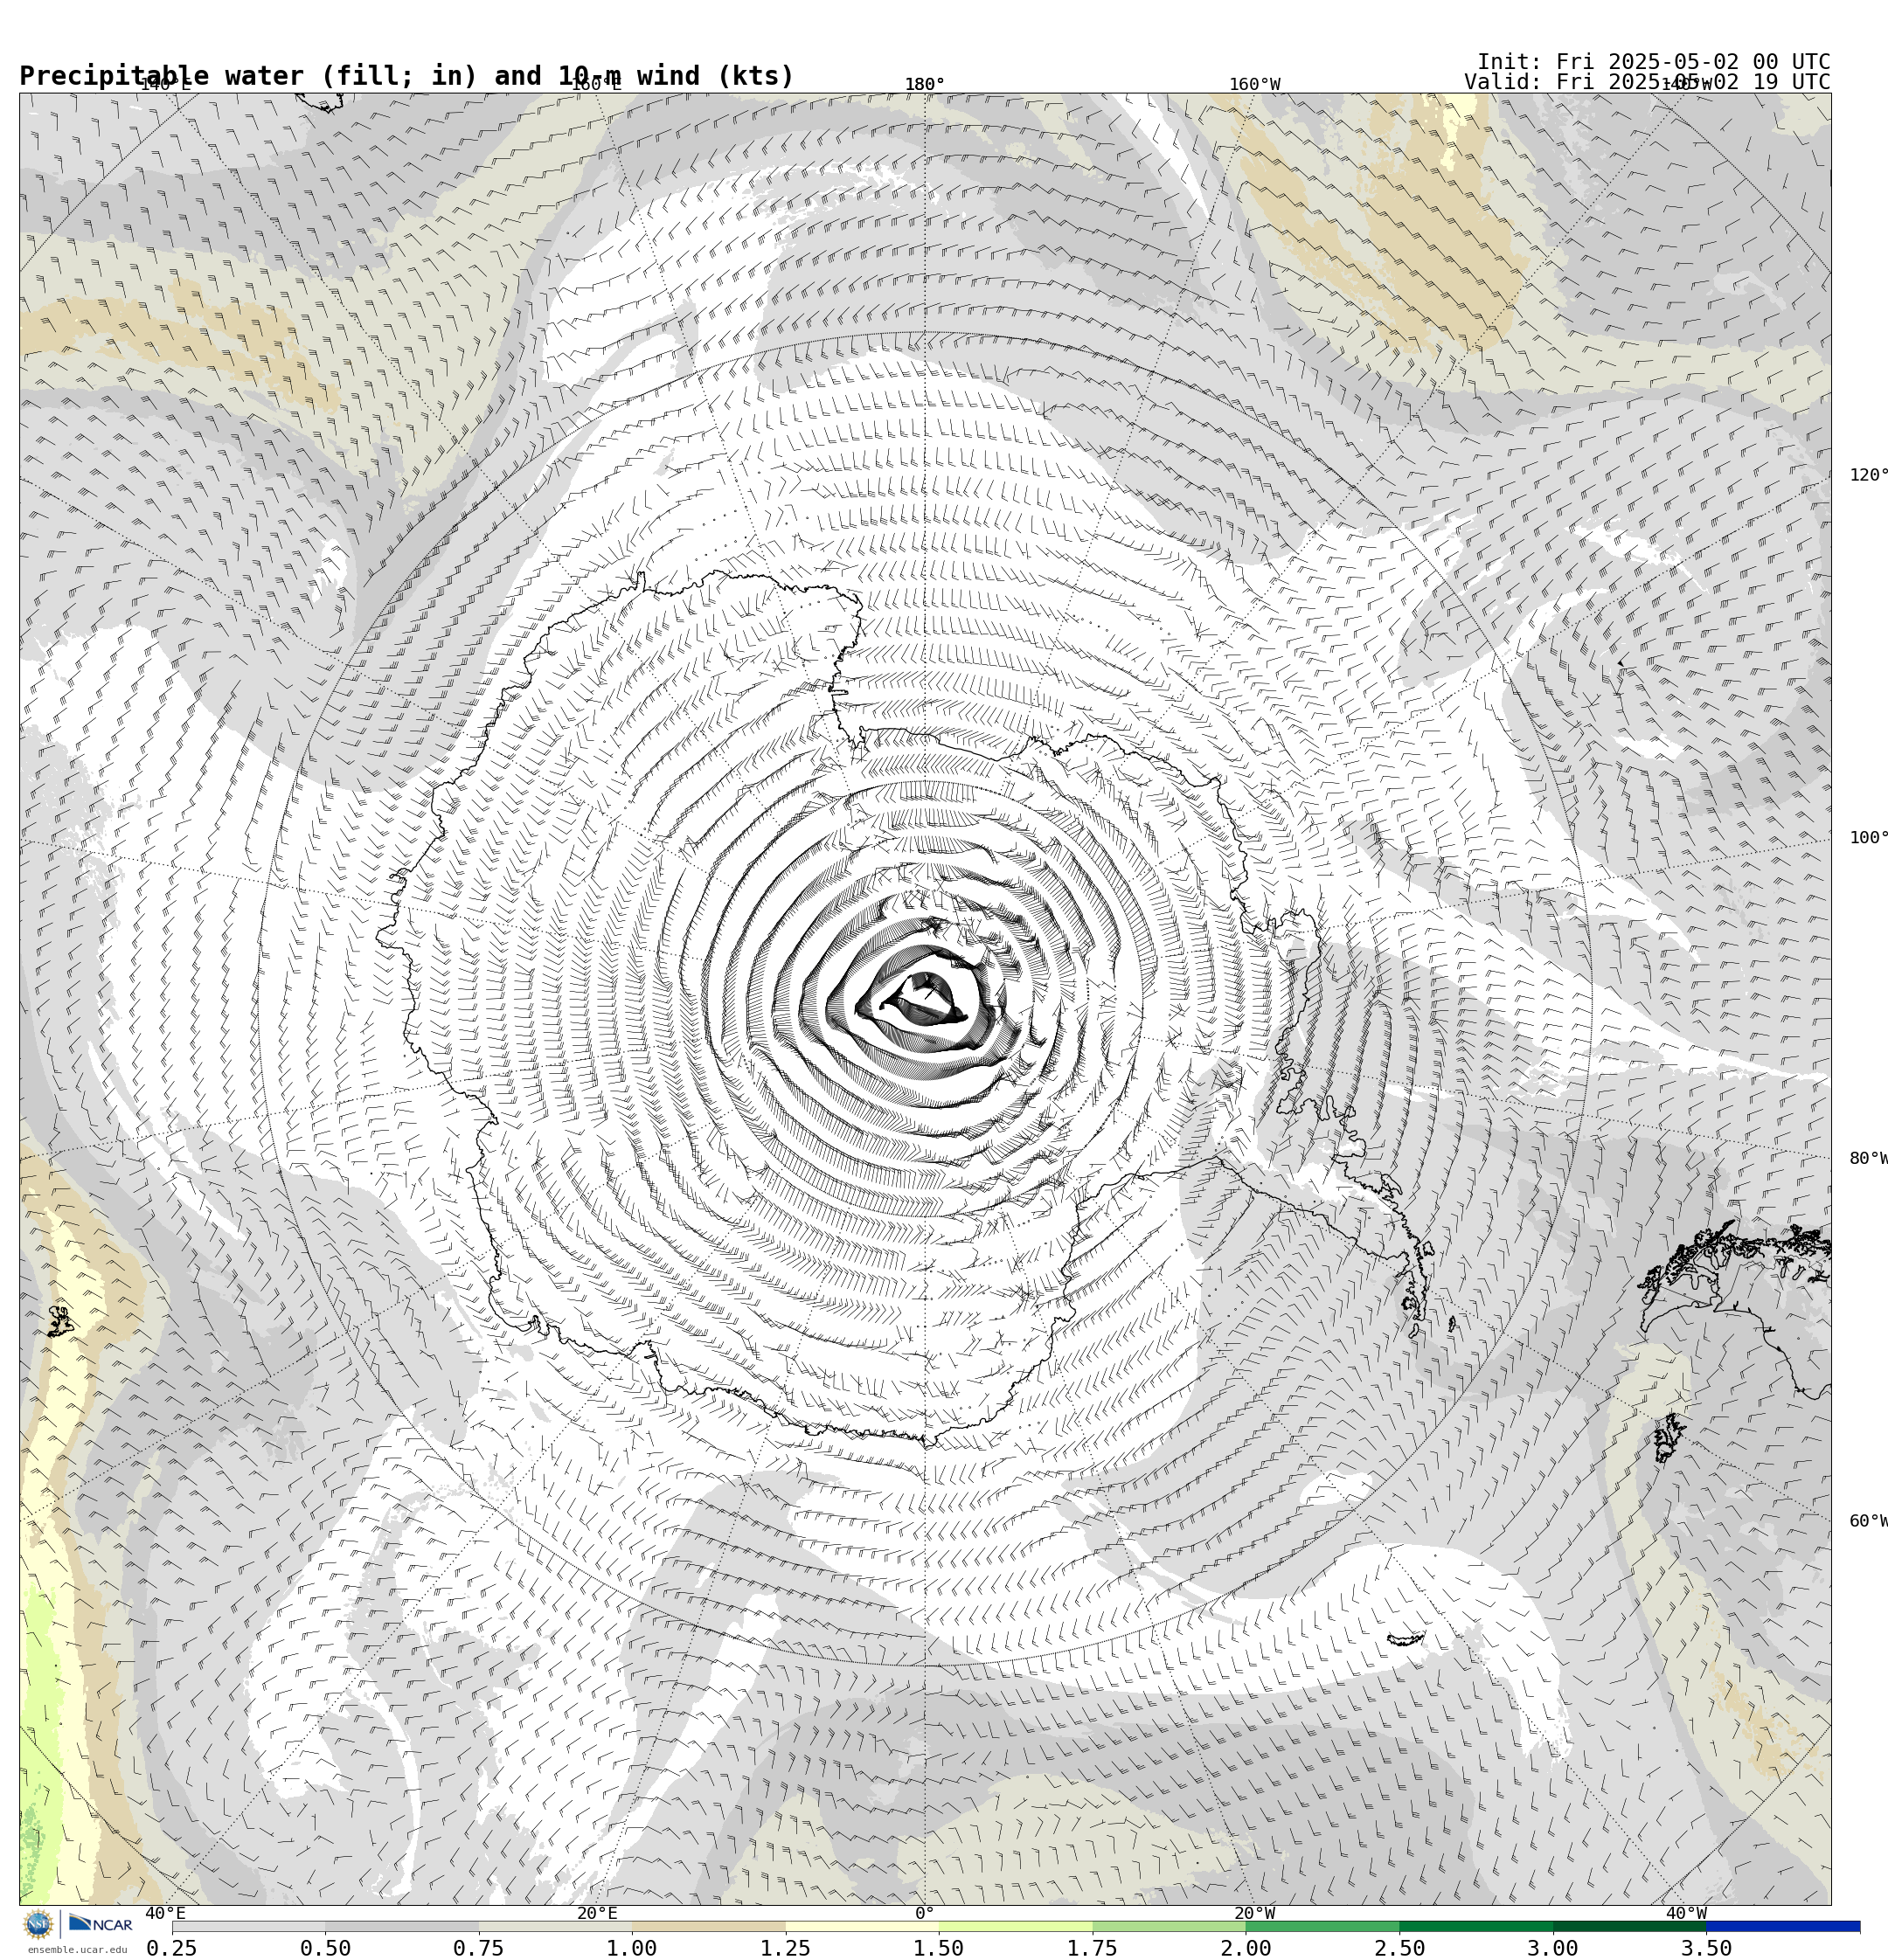
Task: Click the 0.25 colorbar tick value
Action: (171, 1948)
